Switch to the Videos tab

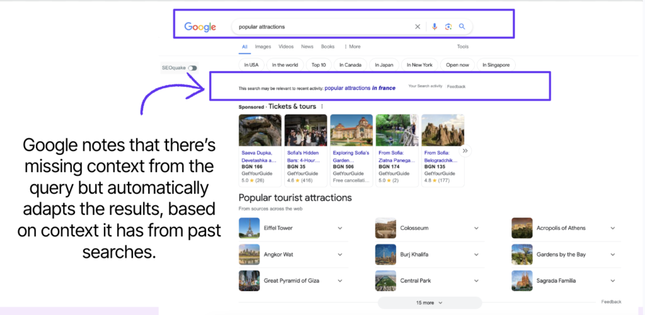pyautogui.click(x=286, y=47)
